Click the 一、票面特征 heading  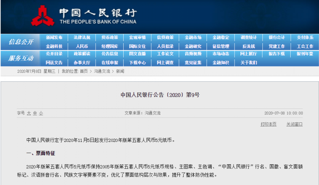41,153
